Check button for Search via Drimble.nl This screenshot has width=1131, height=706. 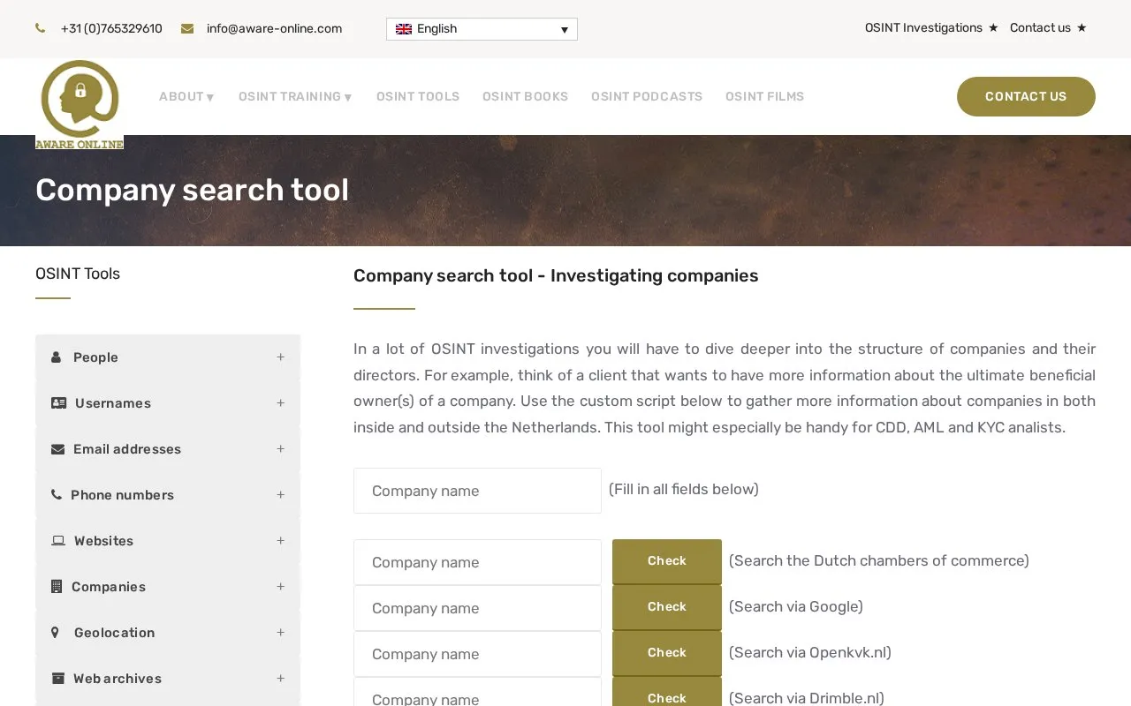[667, 693]
